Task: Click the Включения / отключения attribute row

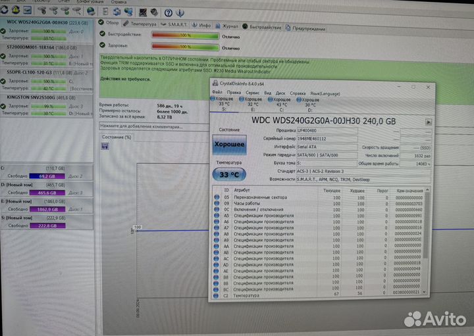Action: (x=319, y=210)
